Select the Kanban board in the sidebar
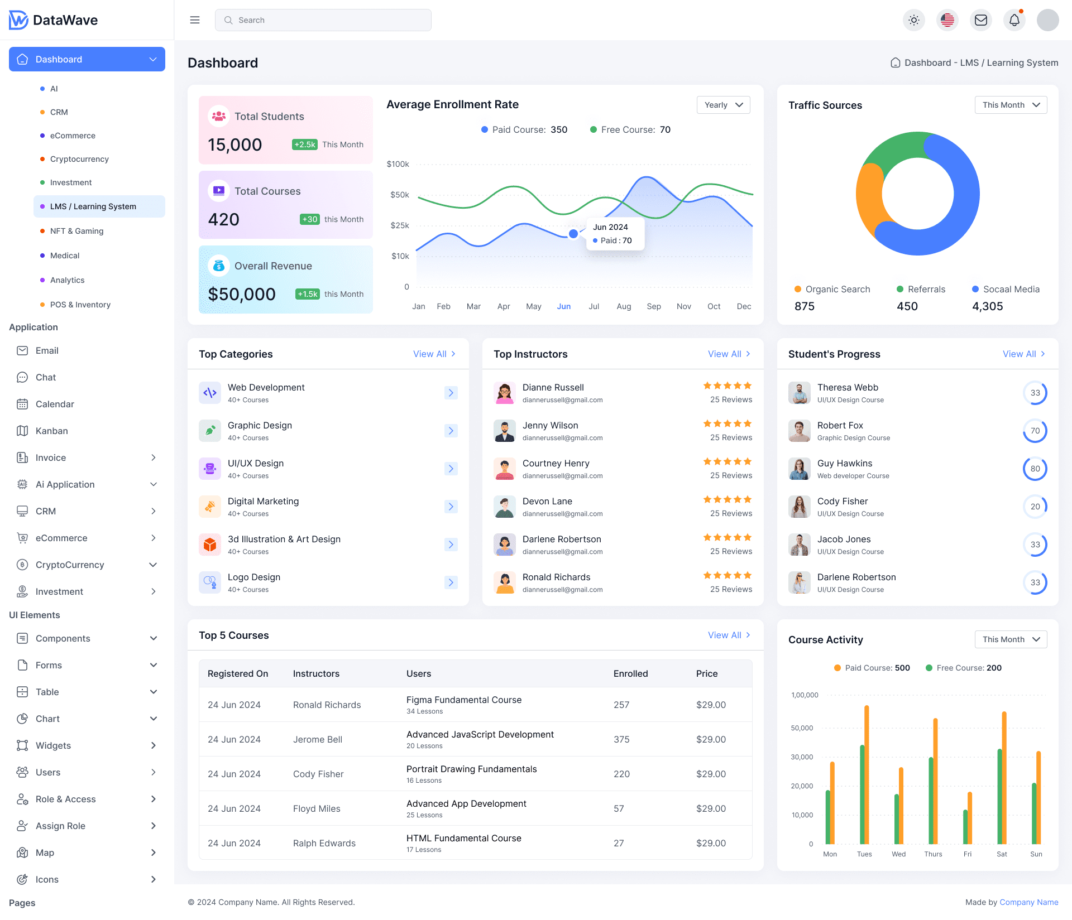Viewport: 1072px width, 920px height. coord(52,431)
